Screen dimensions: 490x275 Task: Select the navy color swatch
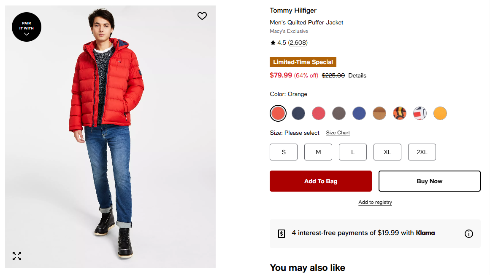[298, 113]
